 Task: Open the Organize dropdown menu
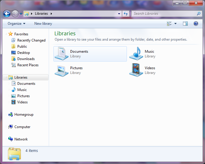coord(16,24)
